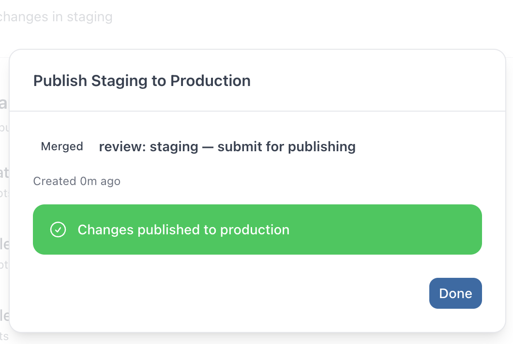Click the 'Created 0m ago' timestamp
Image resolution: width=513 pixels, height=344 pixels.
76,181
